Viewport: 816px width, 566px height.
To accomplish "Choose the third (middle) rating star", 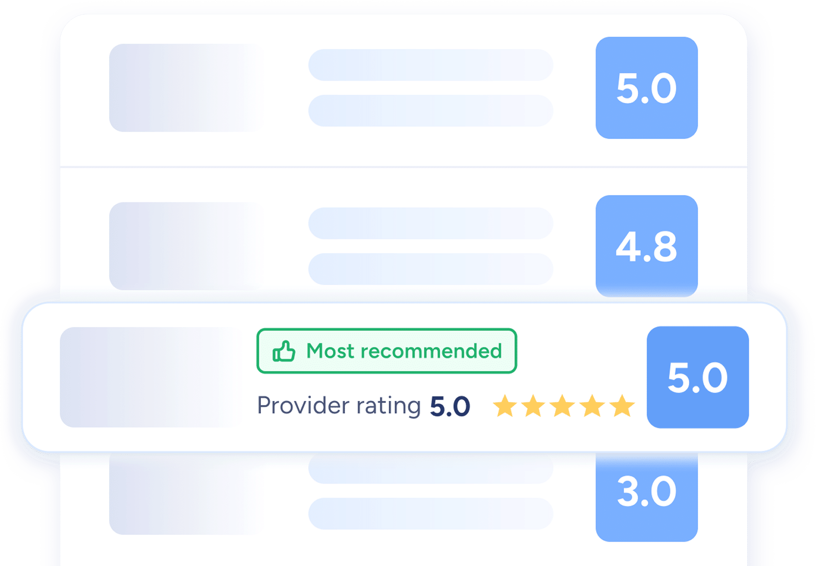I will tap(563, 406).
